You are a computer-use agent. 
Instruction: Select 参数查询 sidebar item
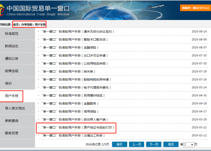pos(12,121)
